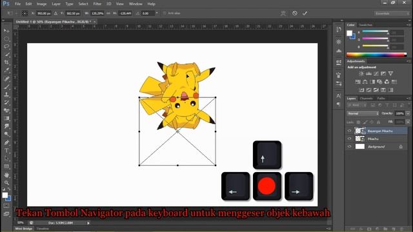The width and height of the screenshot is (413, 232).
Task: Open the Layers panel flyout menu
Action: 408,99
